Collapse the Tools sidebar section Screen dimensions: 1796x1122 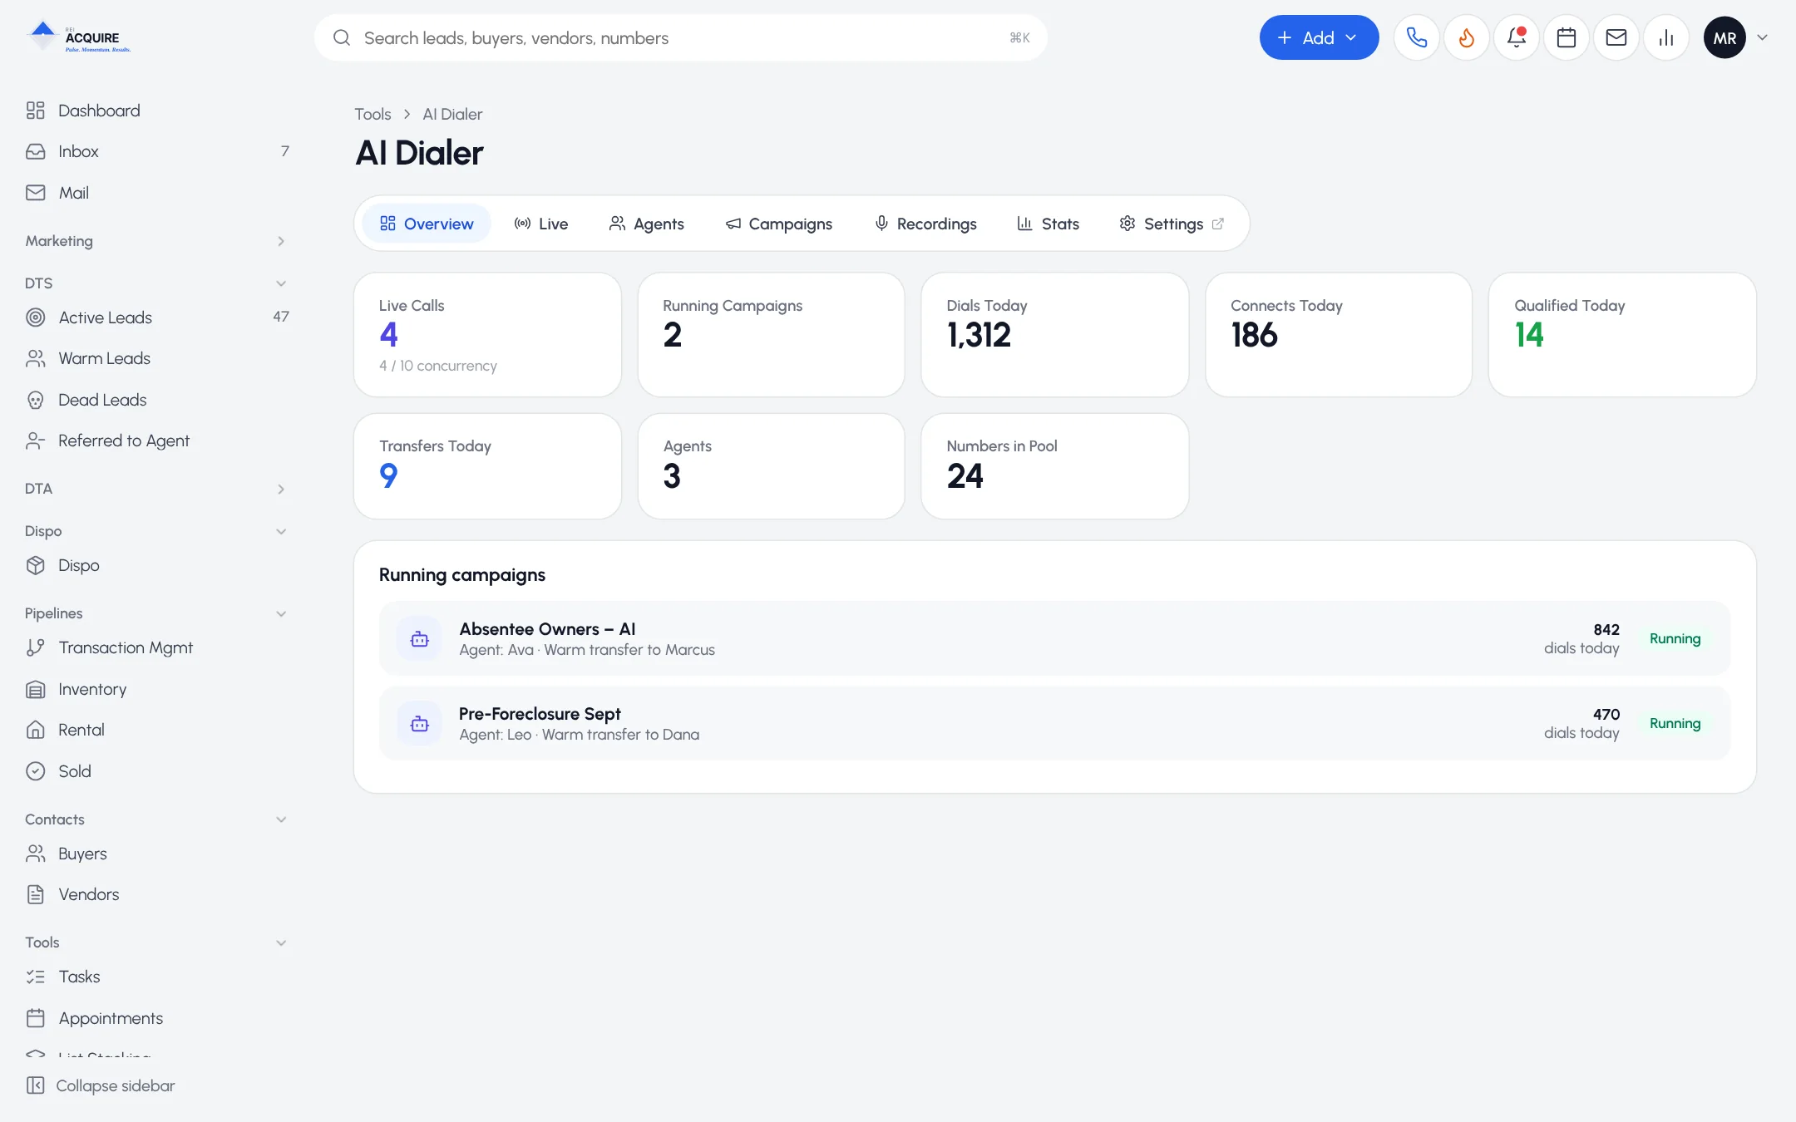tap(155, 942)
